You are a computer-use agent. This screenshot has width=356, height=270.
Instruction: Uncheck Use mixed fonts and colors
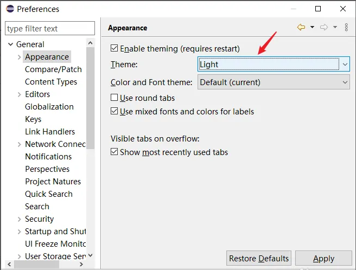pos(115,112)
